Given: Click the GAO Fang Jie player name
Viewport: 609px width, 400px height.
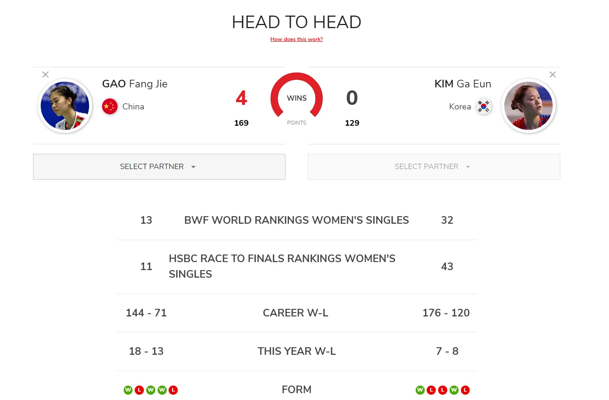Looking at the screenshot, I should click(x=135, y=84).
